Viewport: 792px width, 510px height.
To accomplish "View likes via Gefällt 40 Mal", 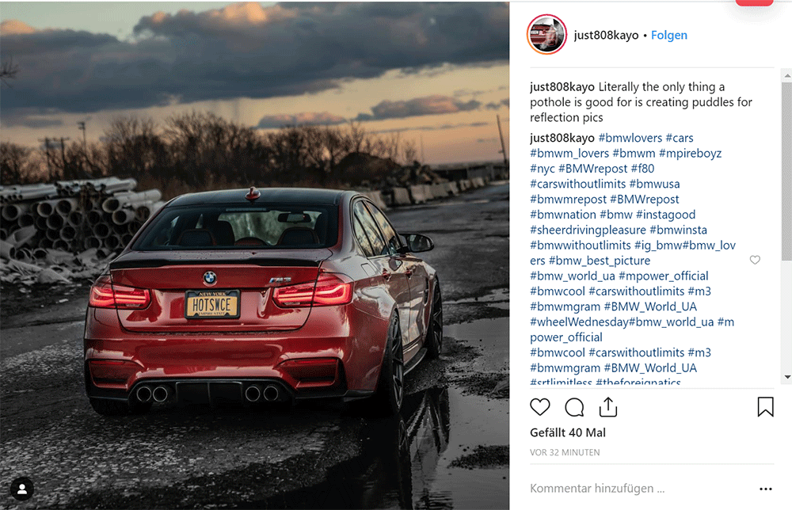I will click(x=568, y=432).
